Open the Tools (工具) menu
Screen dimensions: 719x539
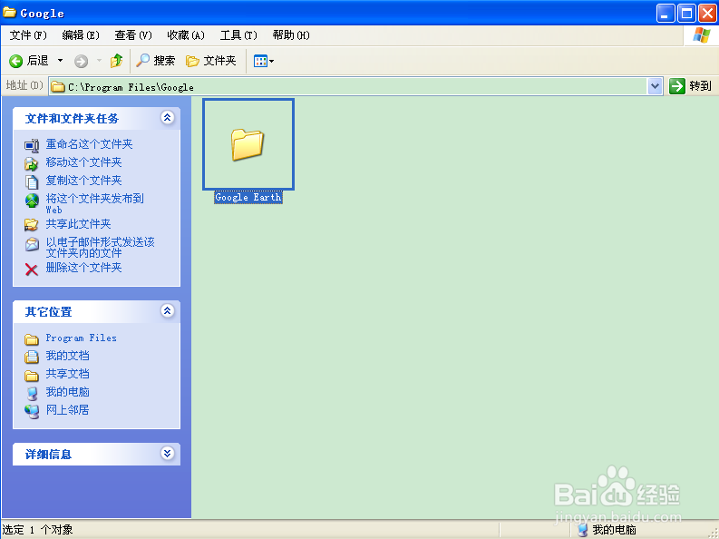[x=238, y=35]
